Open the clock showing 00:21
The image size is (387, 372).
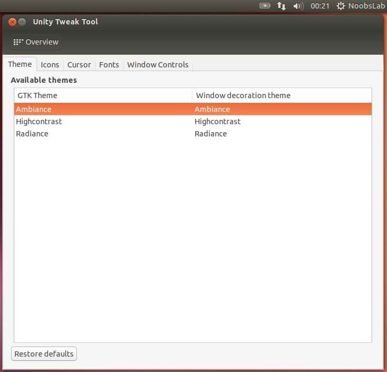(320, 6)
